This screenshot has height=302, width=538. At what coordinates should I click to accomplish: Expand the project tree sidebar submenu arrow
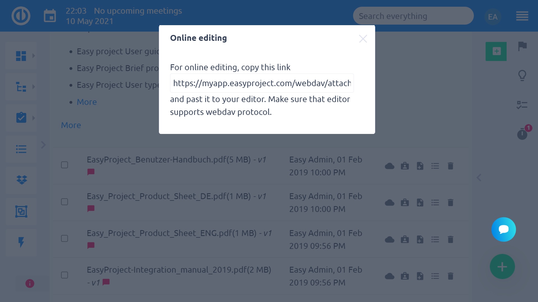(x=34, y=87)
